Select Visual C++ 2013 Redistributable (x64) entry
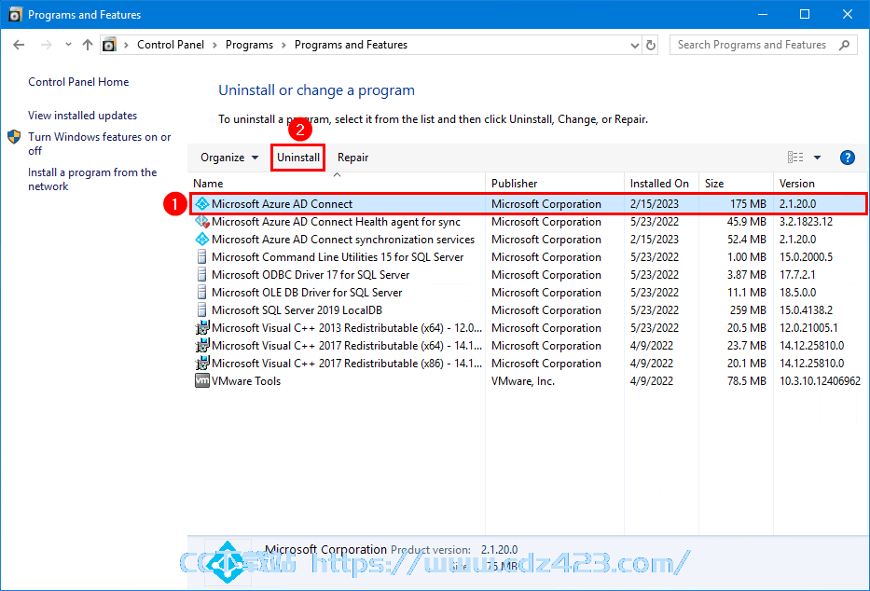Image resolution: width=870 pixels, height=591 pixels. [x=528, y=328]
